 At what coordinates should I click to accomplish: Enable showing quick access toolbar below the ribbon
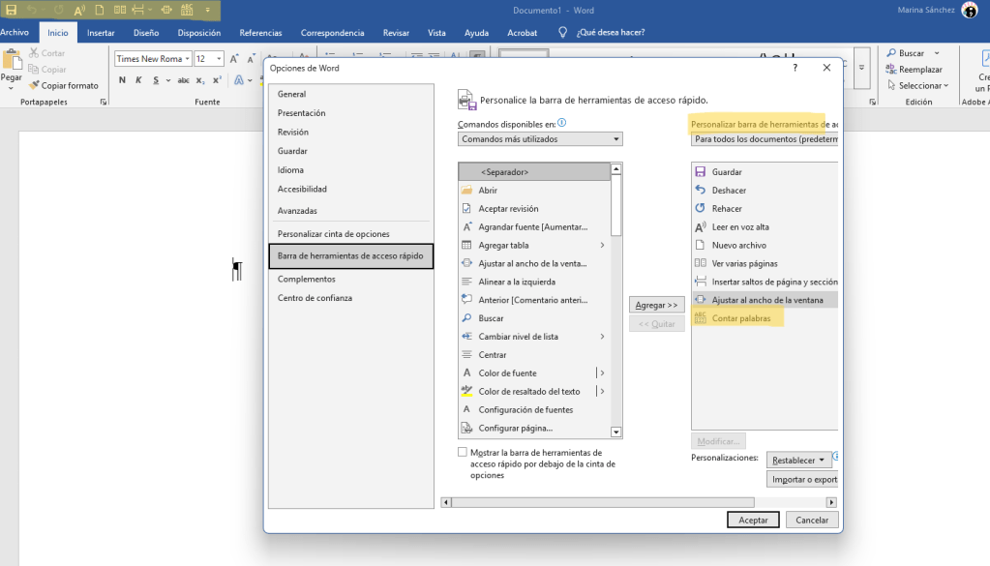[x=463, y=453]
